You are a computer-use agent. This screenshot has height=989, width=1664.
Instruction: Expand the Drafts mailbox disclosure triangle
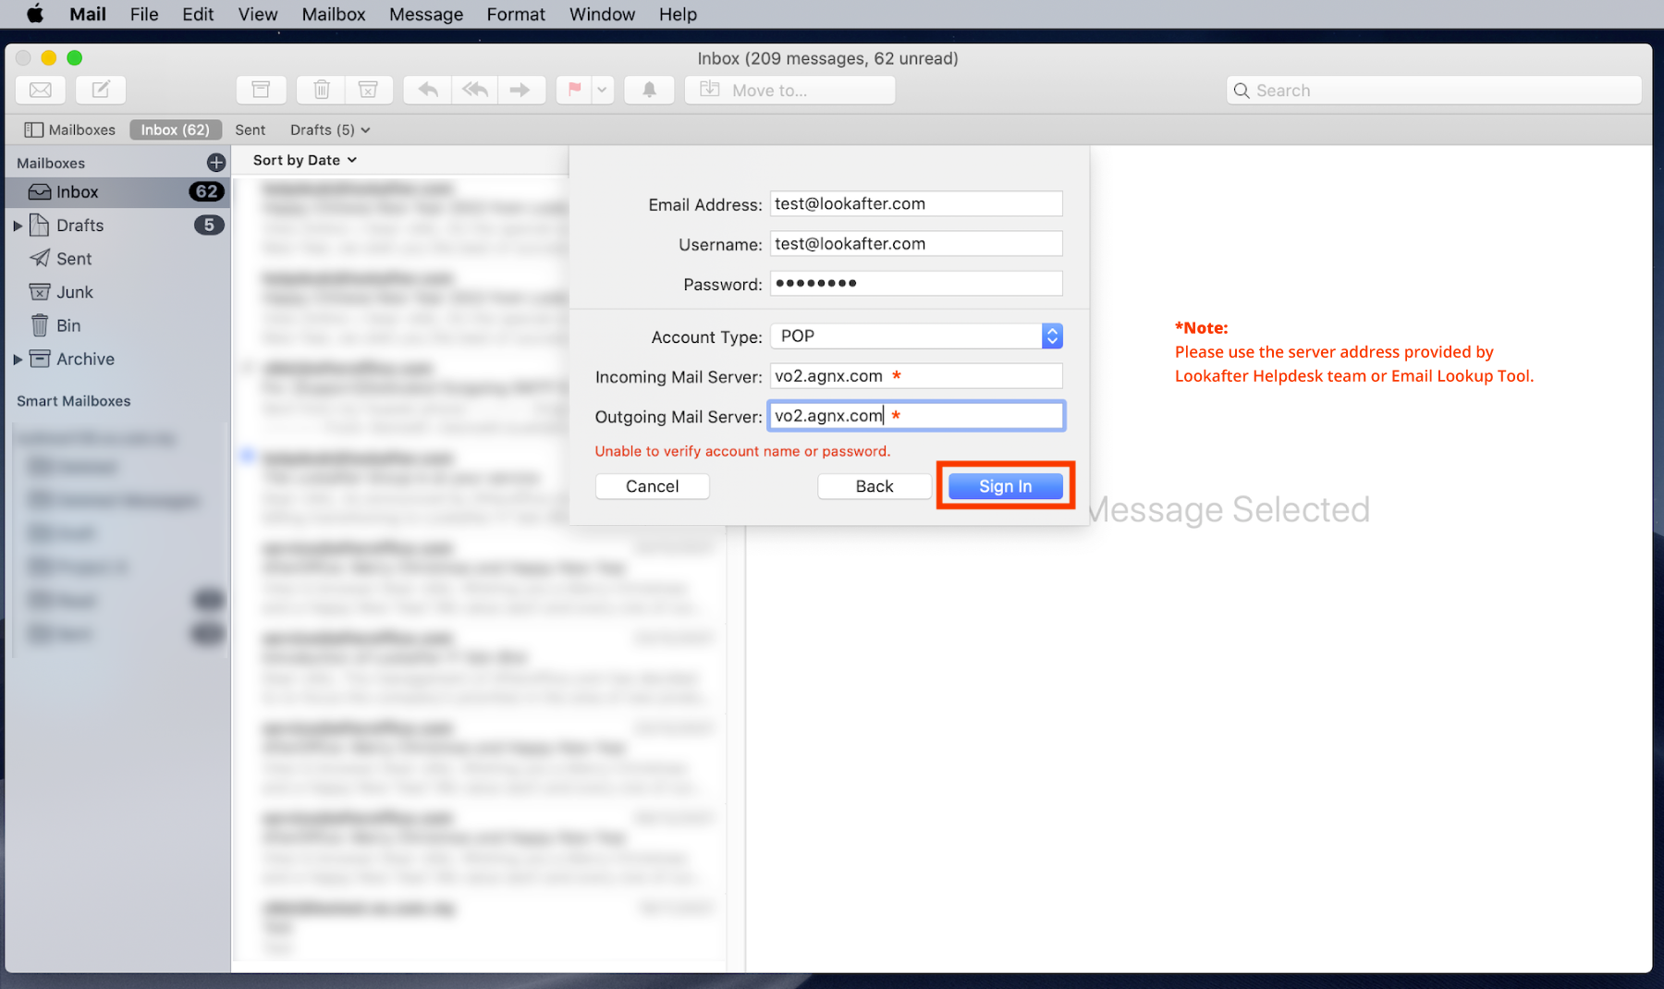18,226
